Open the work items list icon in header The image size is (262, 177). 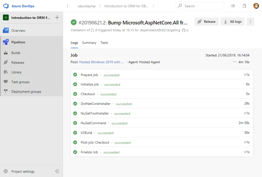233,6
